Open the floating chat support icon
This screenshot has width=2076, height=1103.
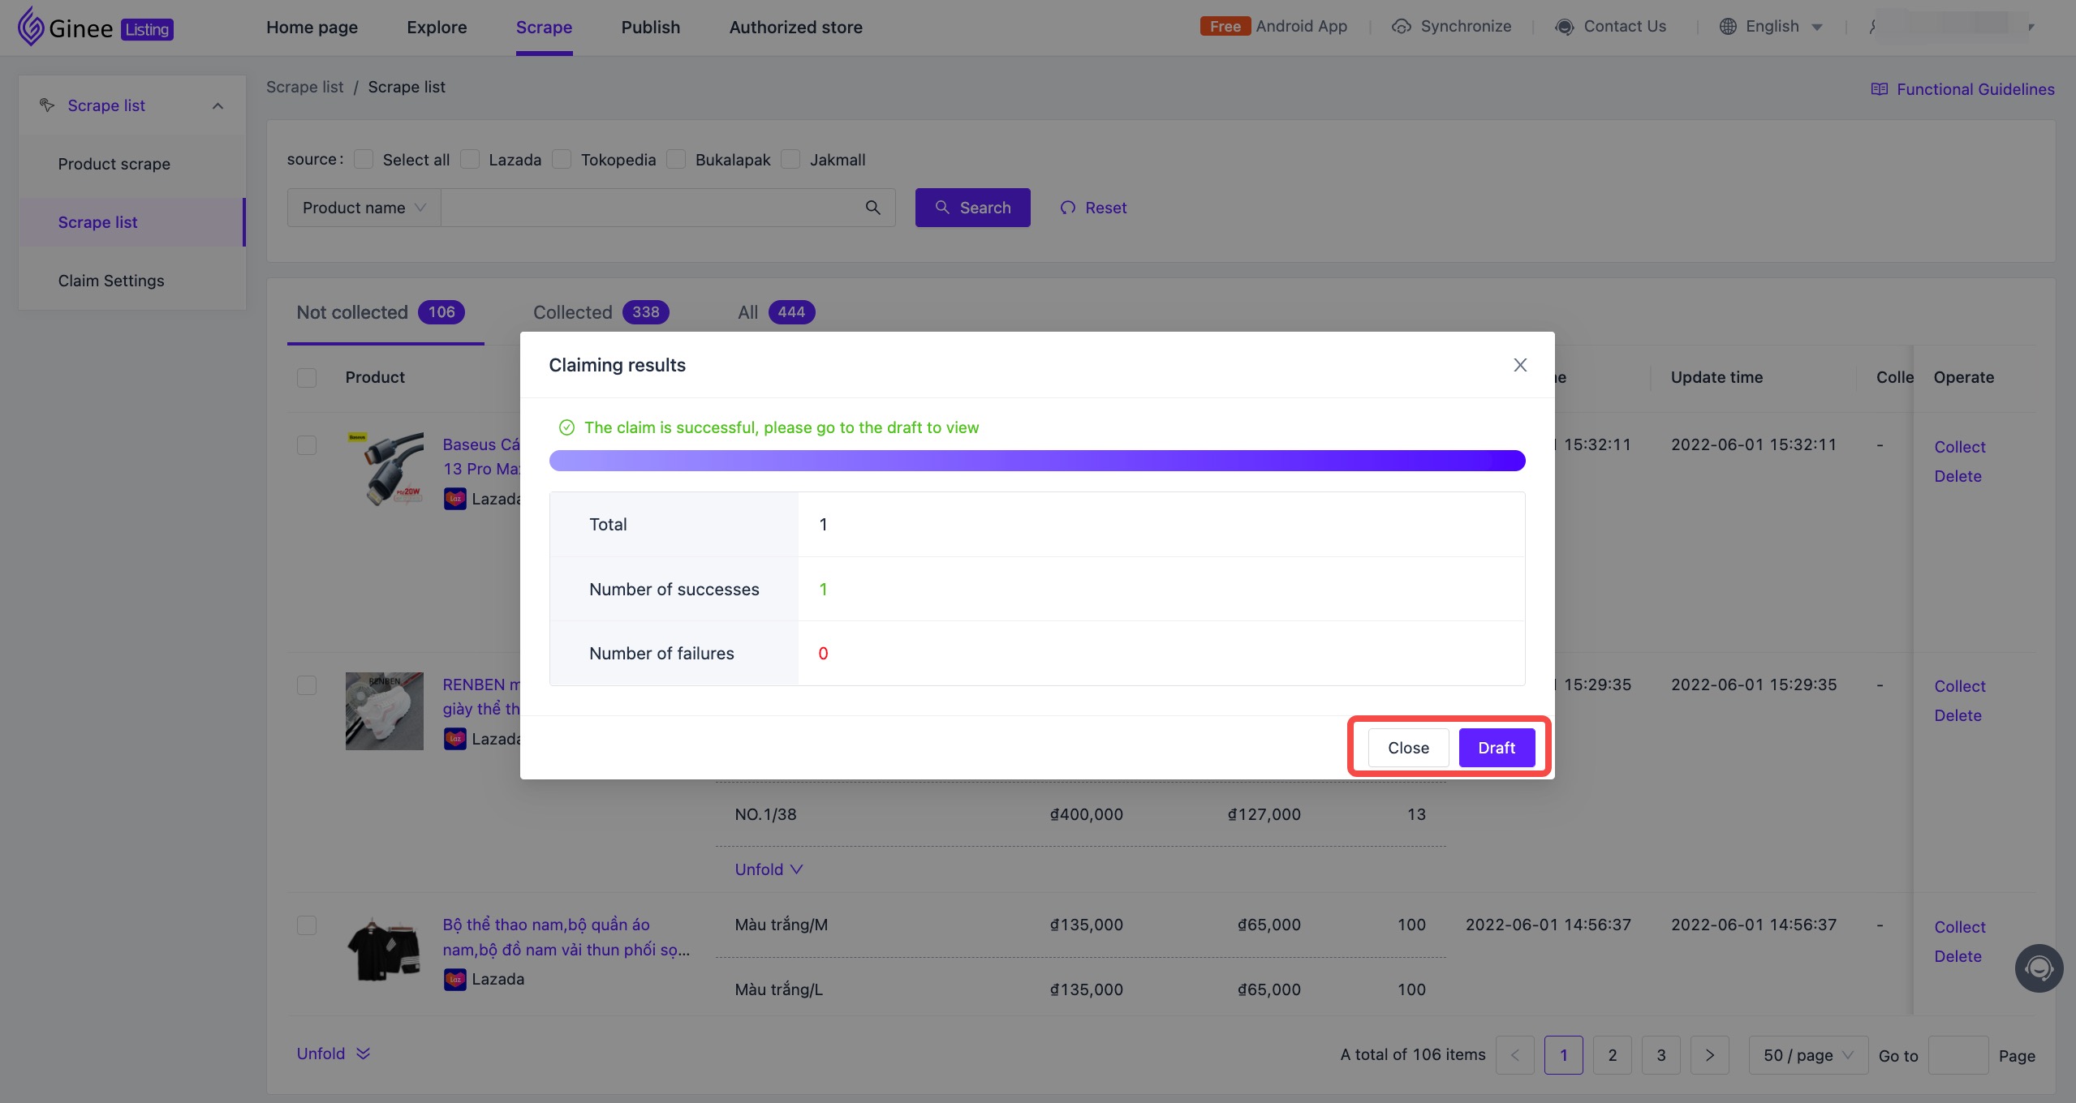coord(2039,968)
